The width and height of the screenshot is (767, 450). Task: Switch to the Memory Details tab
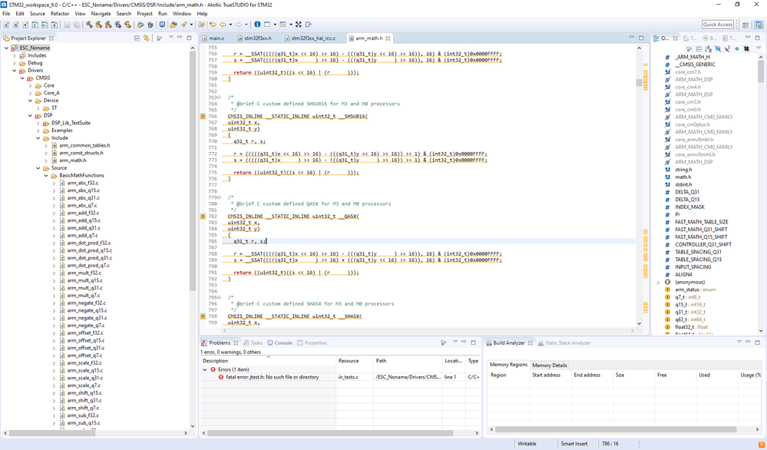coord(549,366)
